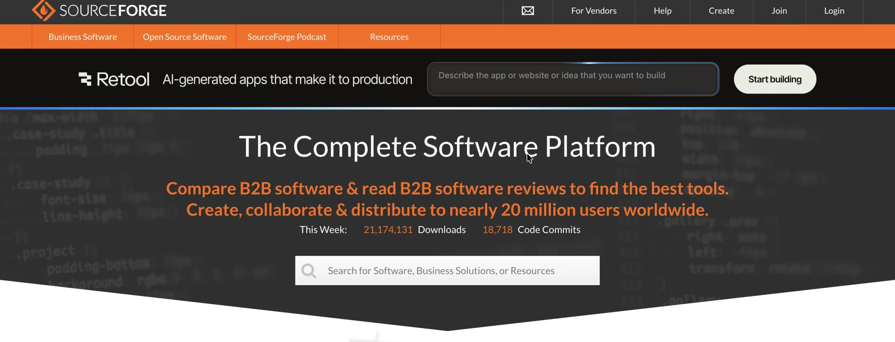Click the 'This Week:' label
Viewport: 895px width, 342px height.
(x=323, y=230)
